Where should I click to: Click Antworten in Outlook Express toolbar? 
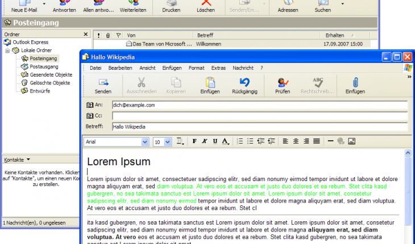point(64,7)
